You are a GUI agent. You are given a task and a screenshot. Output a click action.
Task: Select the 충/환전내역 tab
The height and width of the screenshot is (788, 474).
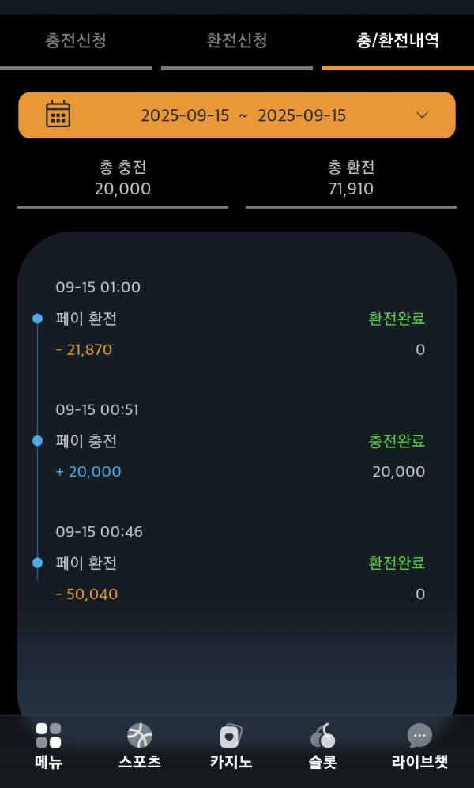(x=398, y=41)
